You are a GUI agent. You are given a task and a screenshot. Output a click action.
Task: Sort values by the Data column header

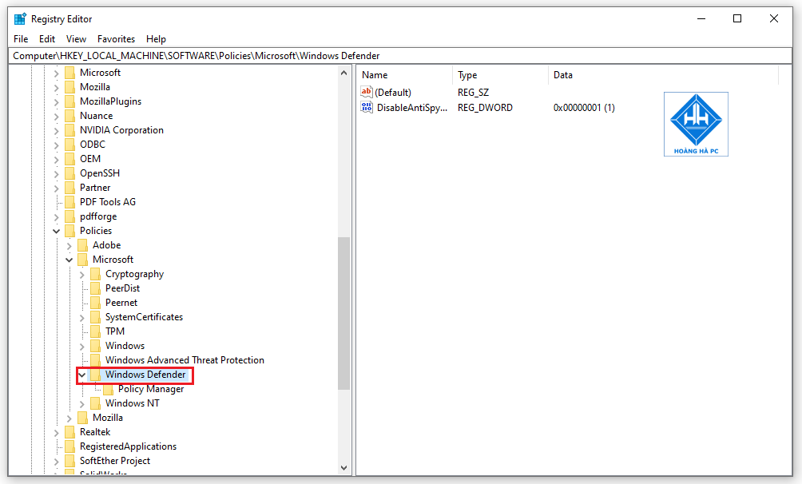click(x=663, y=75)
